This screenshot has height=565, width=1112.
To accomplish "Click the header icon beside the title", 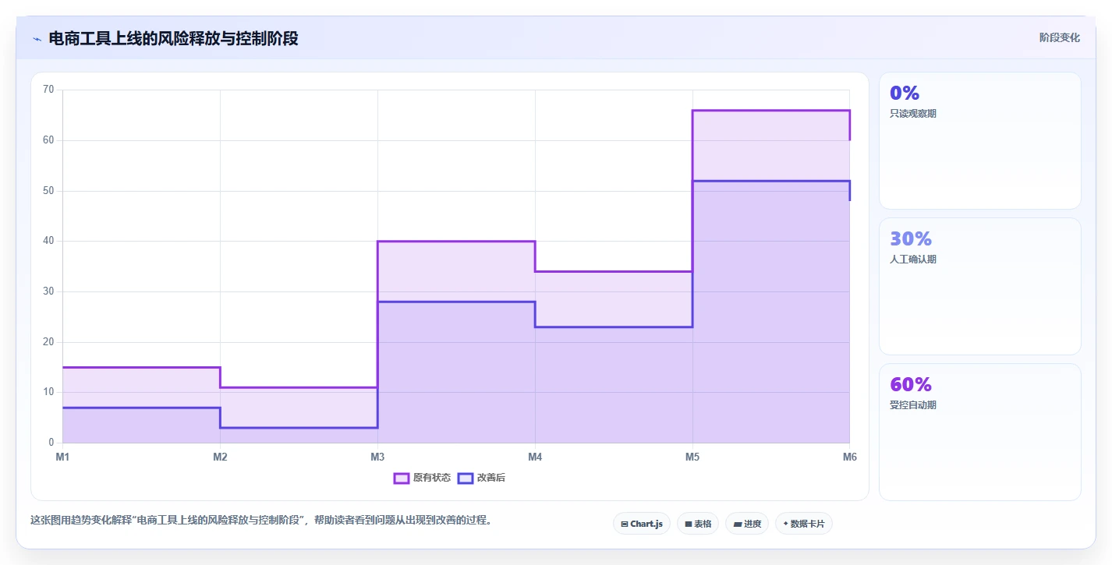I will tap(37, 39).
